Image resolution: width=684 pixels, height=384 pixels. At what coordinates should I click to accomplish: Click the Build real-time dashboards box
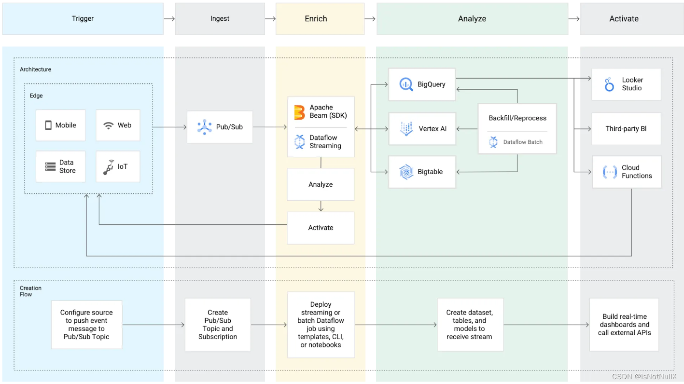(624, 325)
